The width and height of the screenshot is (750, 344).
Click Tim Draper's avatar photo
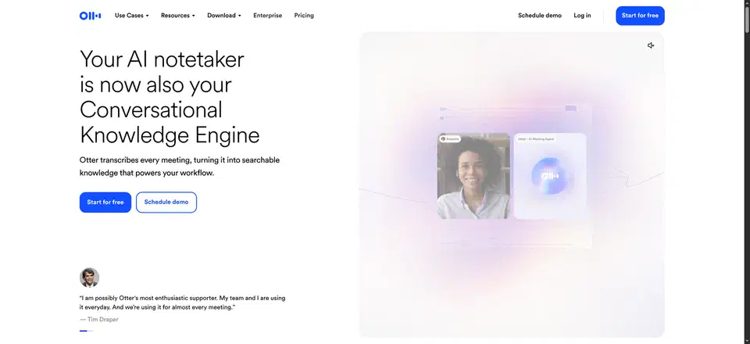tap(89, 278)
